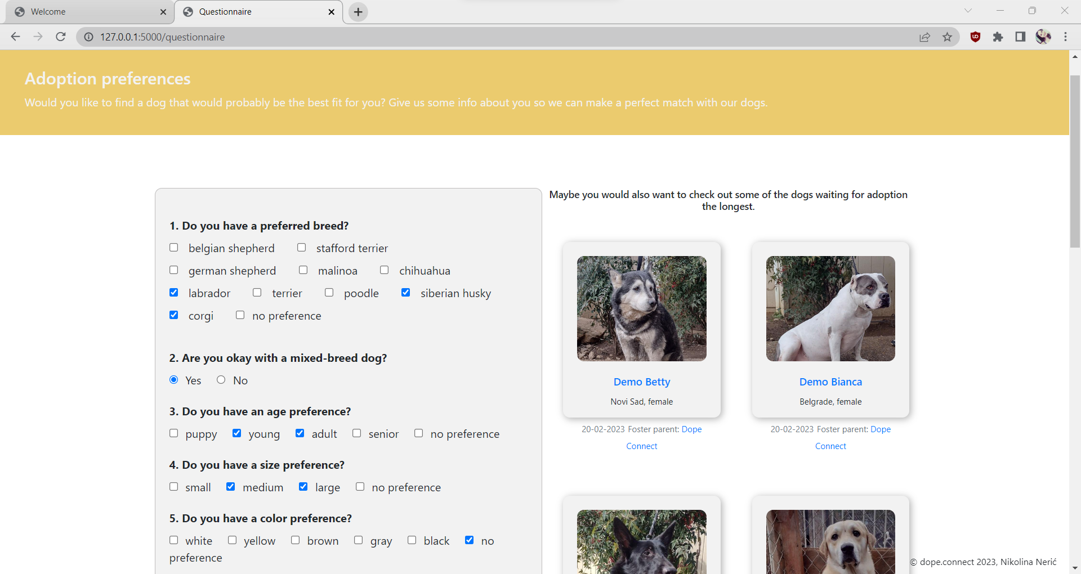This screenshot has height=574, width=1081.
Task: Open a new browser tab
Action: click(x=358, y=11)
